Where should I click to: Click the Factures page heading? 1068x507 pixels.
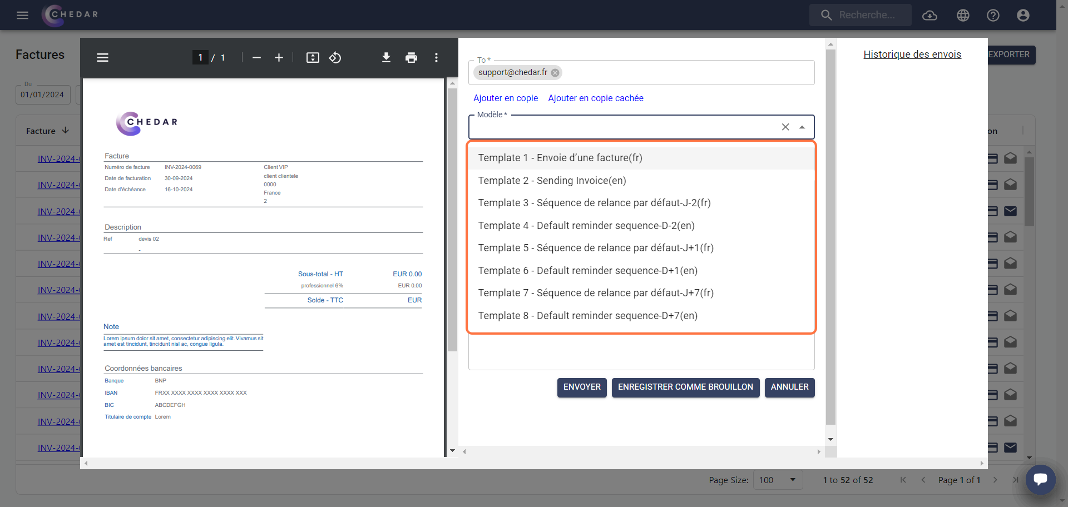pyautogui.click(x=40, y=55)
